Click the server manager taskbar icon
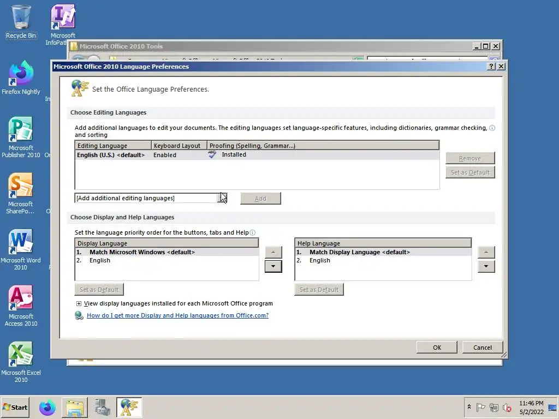 pos(102,408)
